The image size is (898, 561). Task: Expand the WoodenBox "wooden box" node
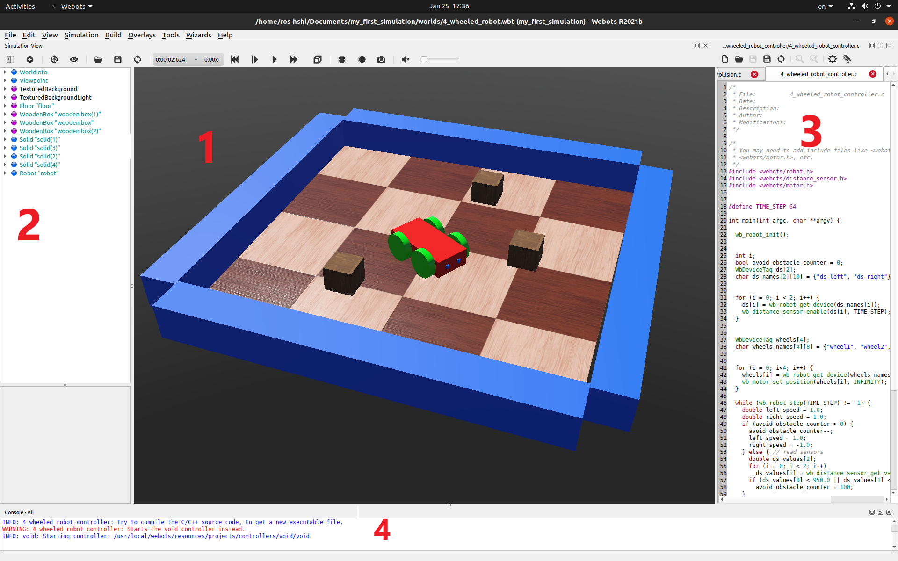click(5, 122)
